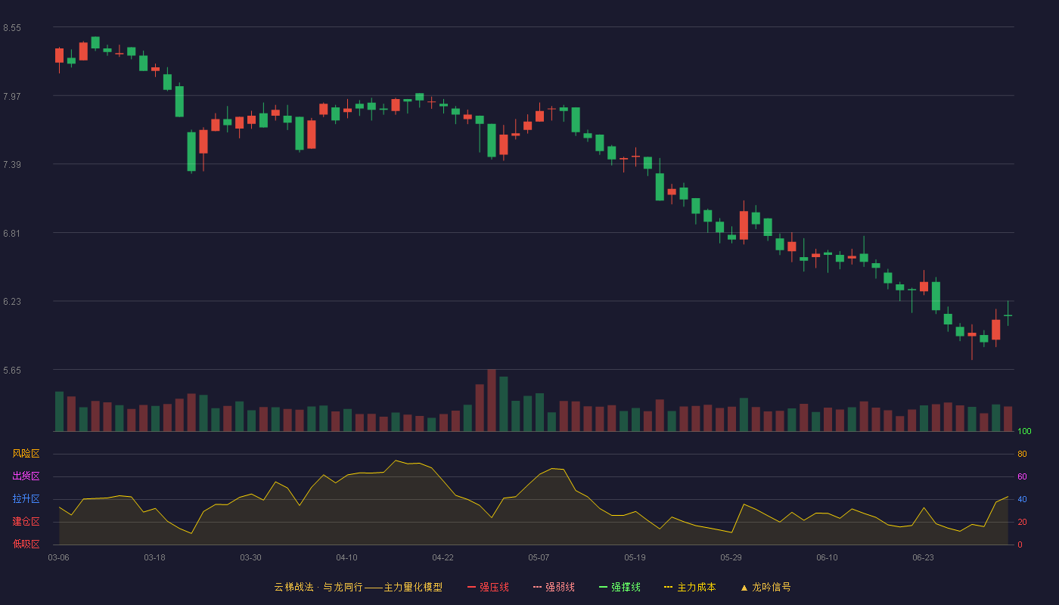
Task: Click the 低吸区 zone label
Action: (26, 544)
